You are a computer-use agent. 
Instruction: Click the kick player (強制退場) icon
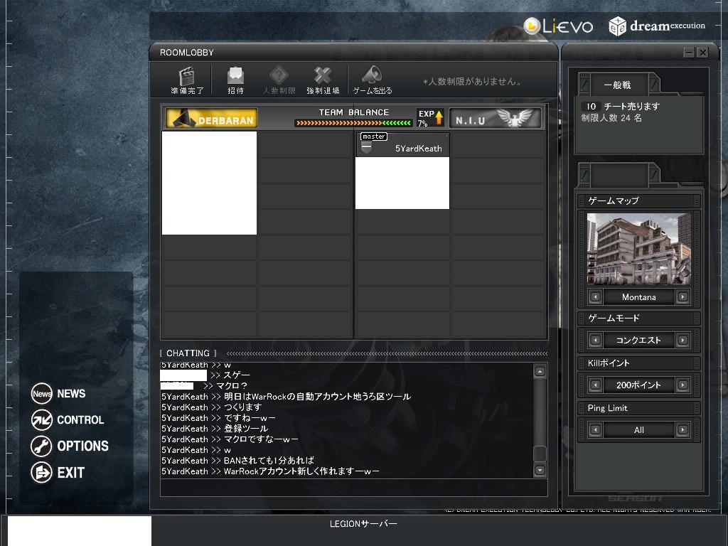point(323,76)
